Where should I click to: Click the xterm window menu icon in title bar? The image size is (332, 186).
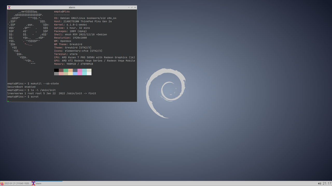tap(9, 7)
